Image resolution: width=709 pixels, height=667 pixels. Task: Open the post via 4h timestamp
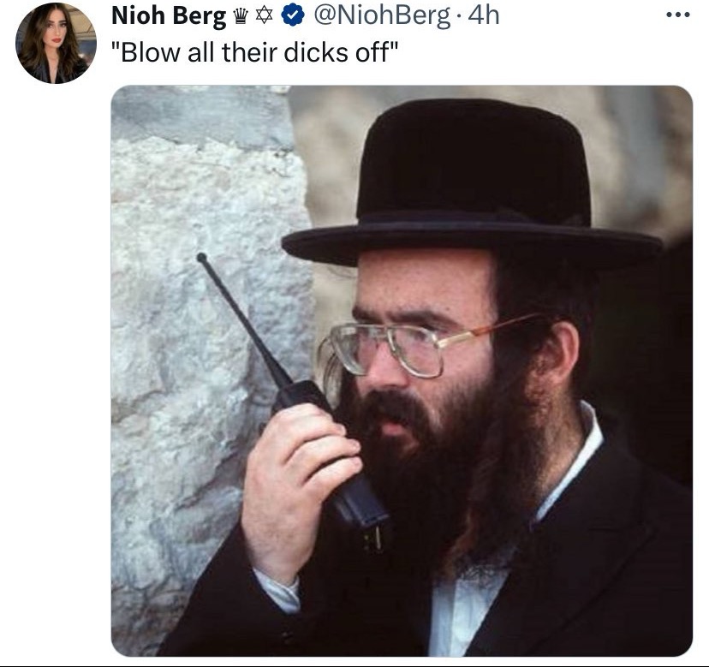[x=483, y=15]
